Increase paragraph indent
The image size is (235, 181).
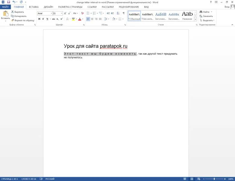[112, 13]
